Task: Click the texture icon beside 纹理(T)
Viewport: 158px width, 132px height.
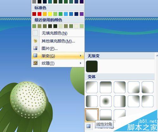Action: (x=35, y=63)
